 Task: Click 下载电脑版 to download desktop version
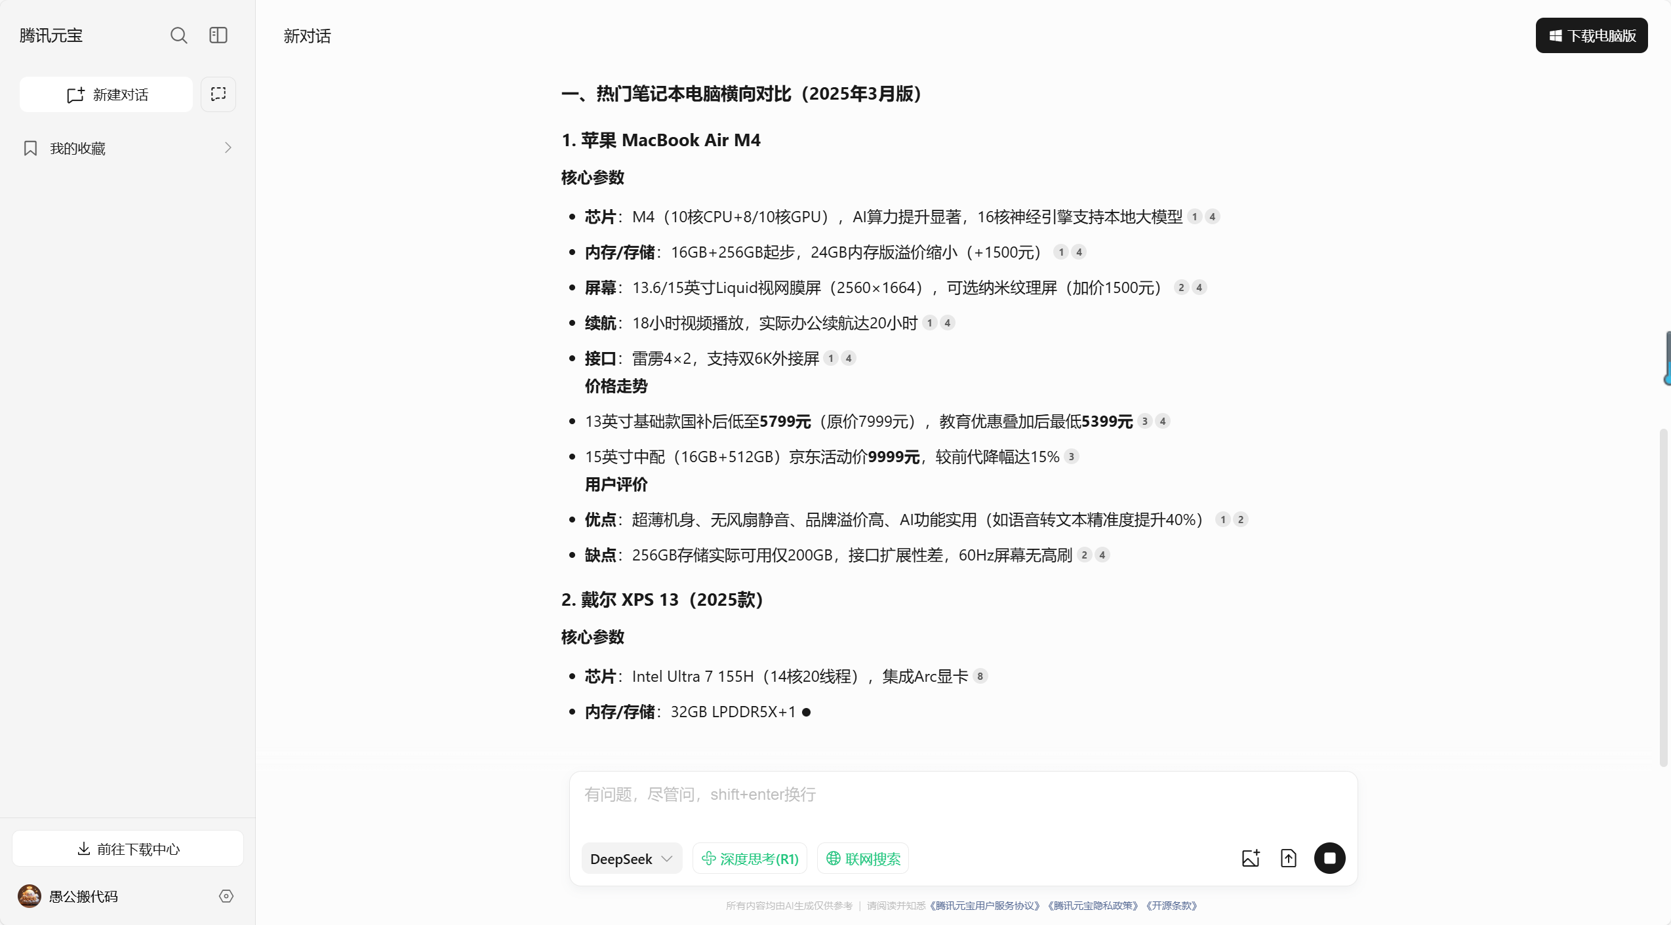[x=1591, y=35]
